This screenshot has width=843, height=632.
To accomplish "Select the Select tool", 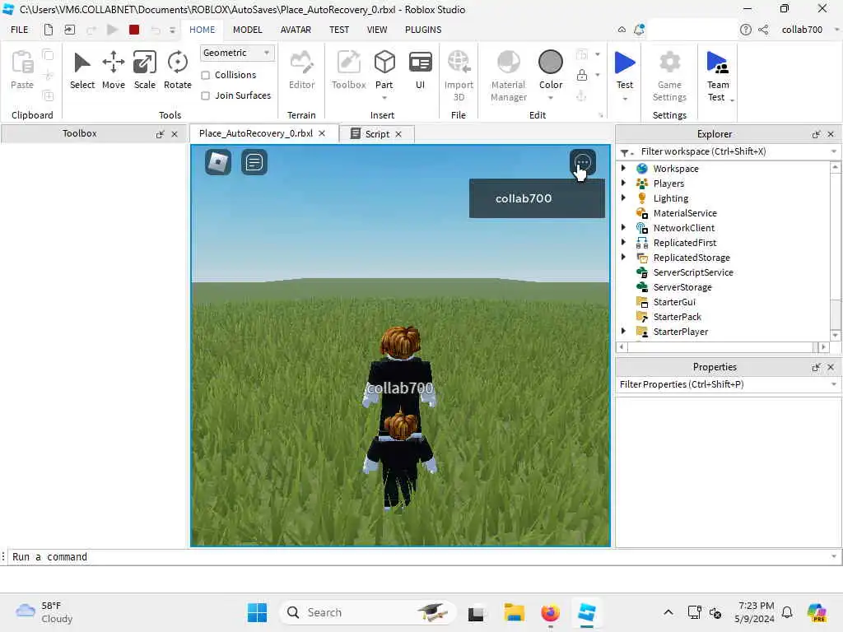I will [x=82, y=70].
